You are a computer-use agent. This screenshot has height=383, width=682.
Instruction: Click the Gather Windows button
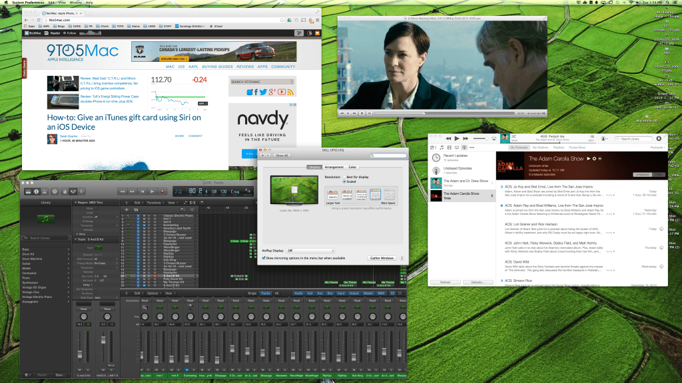[x=382, y=258]
